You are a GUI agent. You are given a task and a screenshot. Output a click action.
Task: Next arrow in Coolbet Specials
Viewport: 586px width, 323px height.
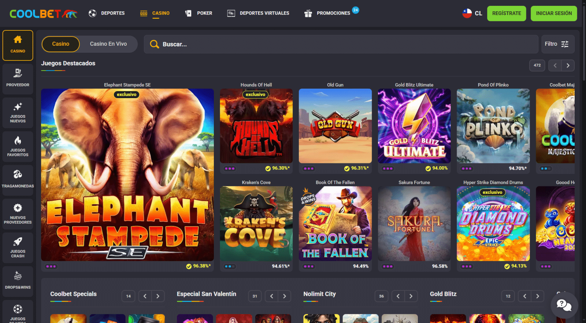(x=158, y=296)
